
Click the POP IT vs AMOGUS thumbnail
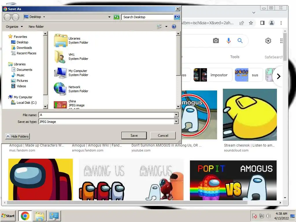click(x=233, y=180)
